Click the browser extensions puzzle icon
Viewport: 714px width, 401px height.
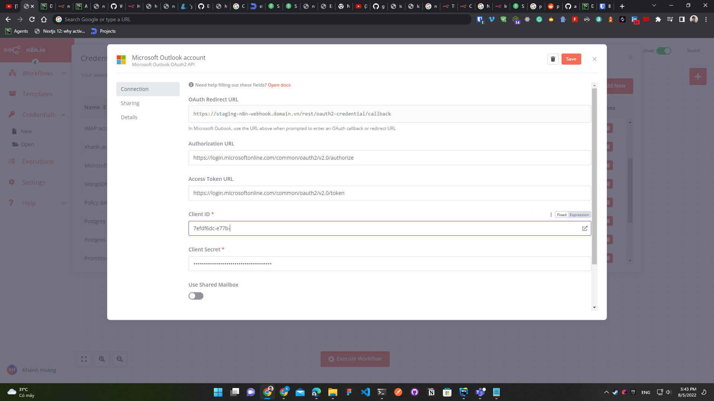tap(658, 19)
